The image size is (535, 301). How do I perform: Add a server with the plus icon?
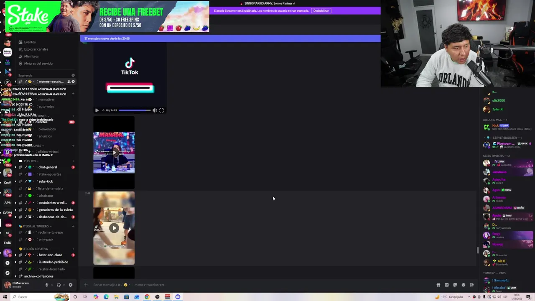7,263
